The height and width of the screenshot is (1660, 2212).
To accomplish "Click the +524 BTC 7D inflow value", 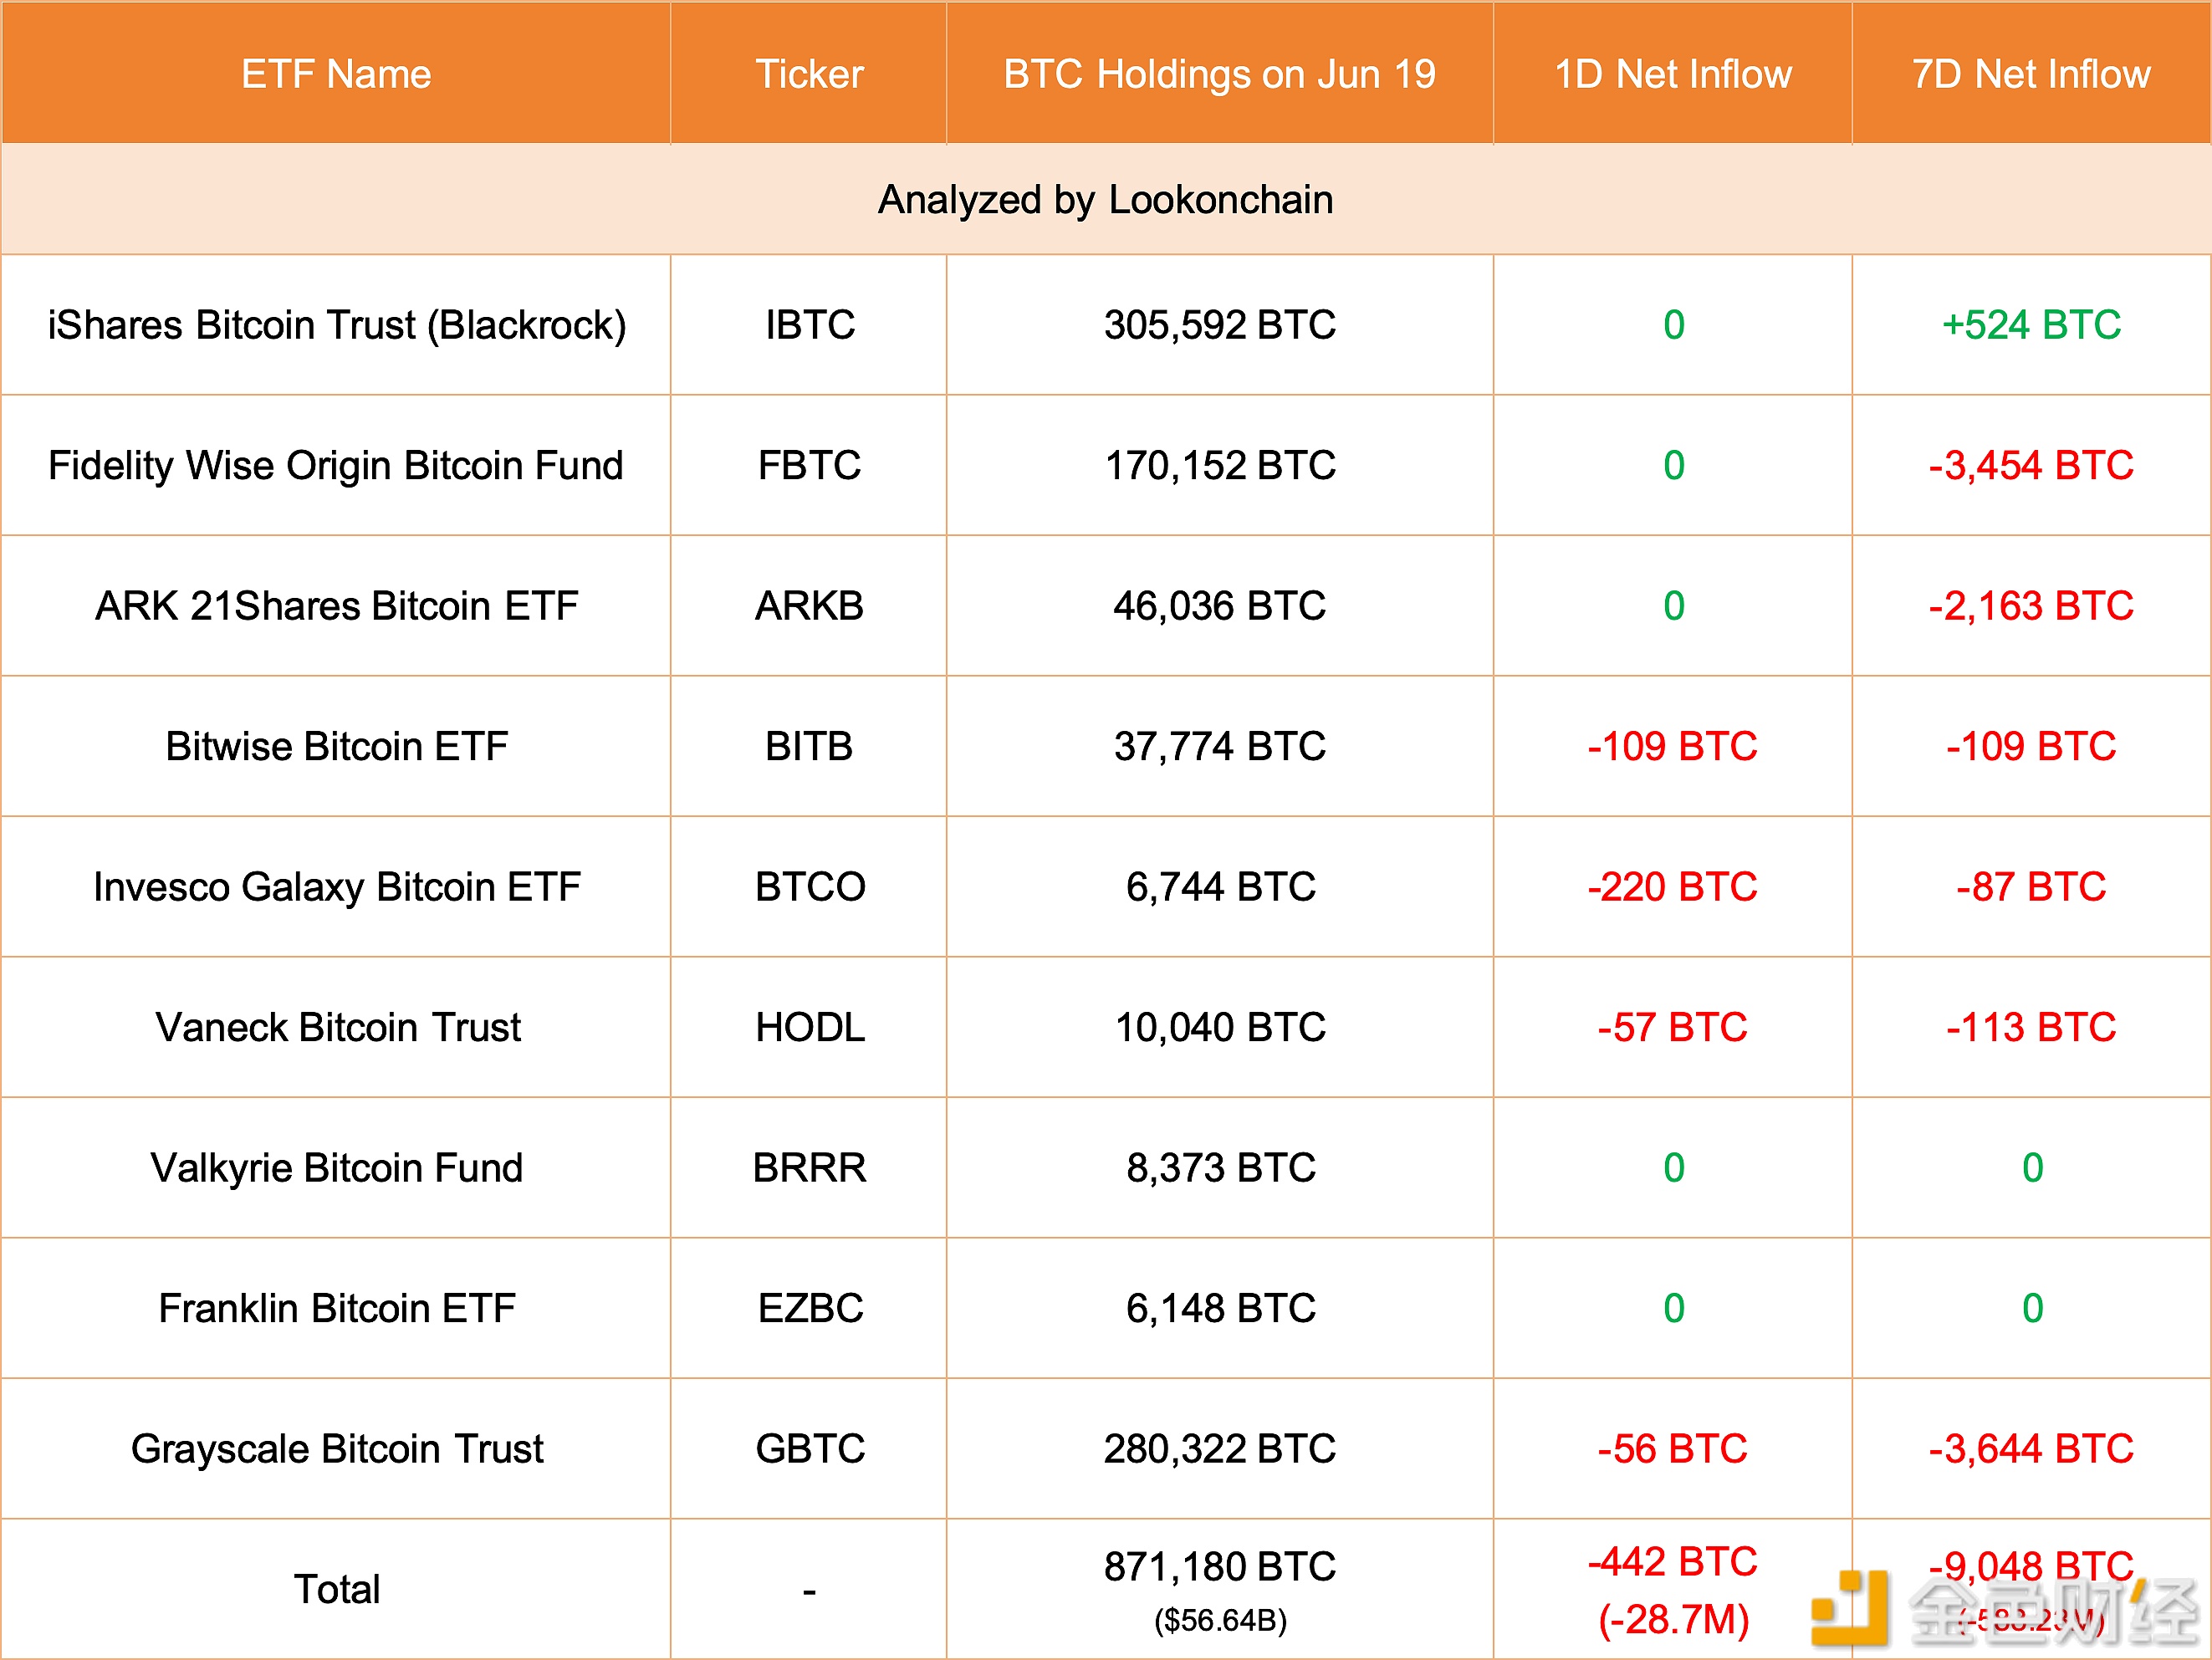I will pyautogui.click(x=2031, y=325).
